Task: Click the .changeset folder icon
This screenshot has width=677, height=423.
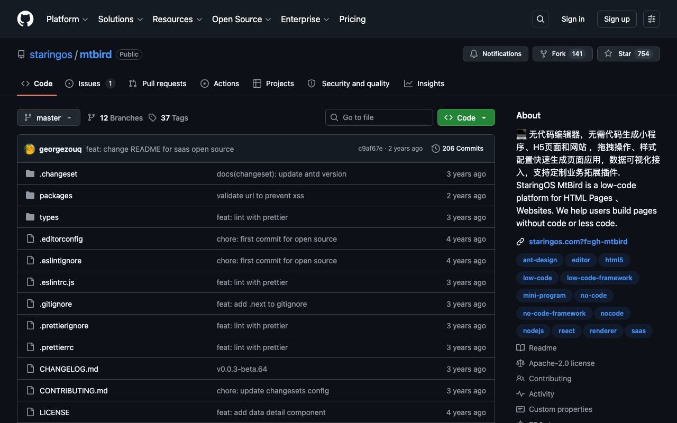Action: tap(30, 174)
